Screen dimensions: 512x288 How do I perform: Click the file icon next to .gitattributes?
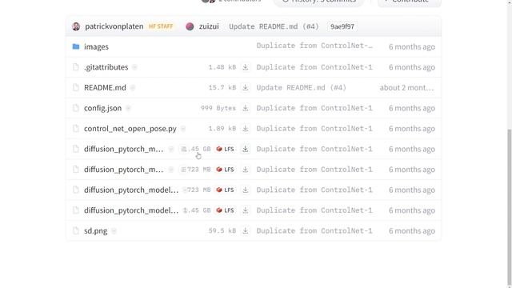(x=76, y=67)
